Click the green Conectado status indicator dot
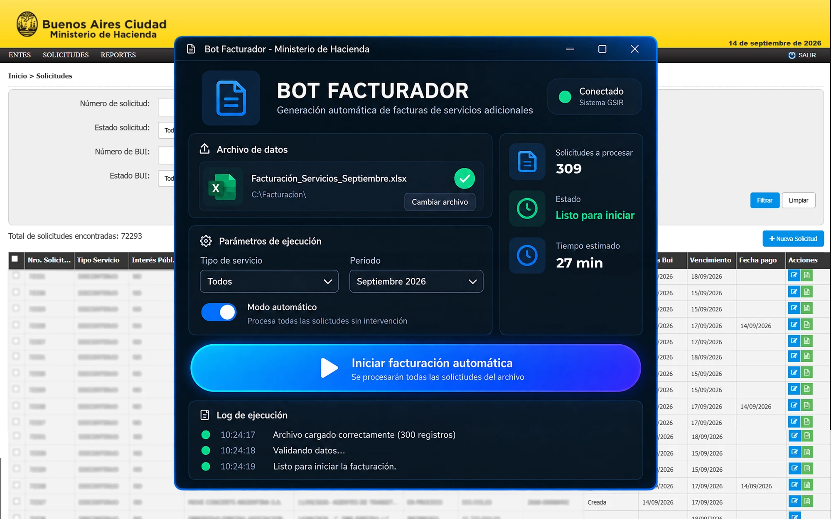This screenshot has width=831, height=519. [565, 97]
